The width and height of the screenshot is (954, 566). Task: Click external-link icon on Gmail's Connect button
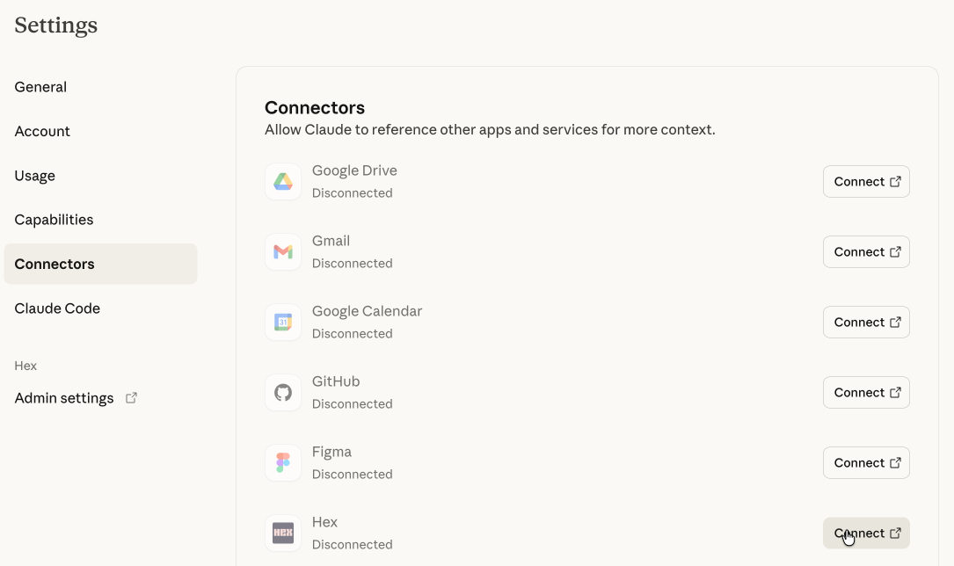(x=895, y=251)
